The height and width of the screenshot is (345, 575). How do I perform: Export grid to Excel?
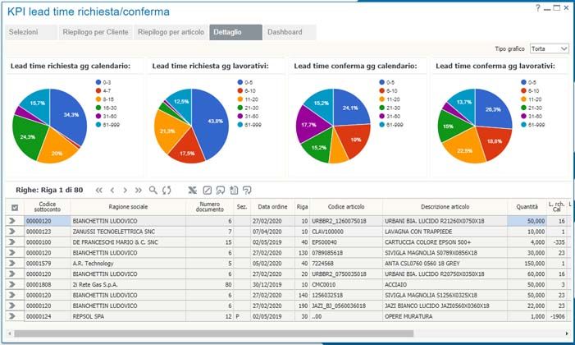[x=192, y=190]
